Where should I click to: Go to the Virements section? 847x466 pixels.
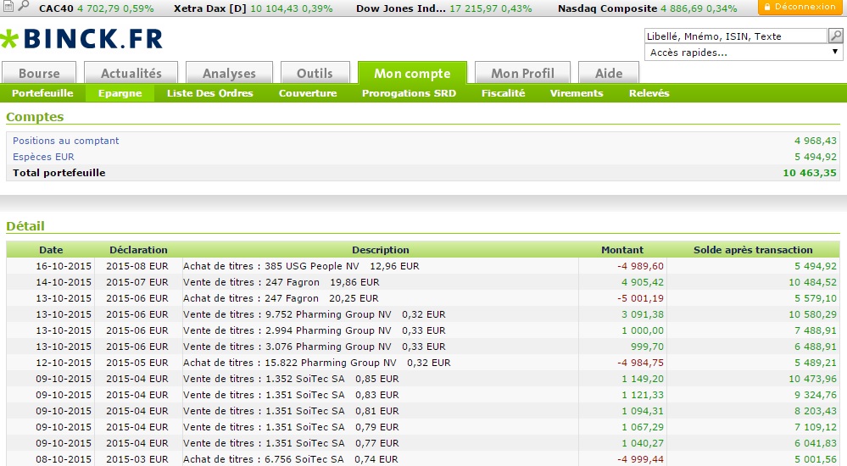pos(577,93)
